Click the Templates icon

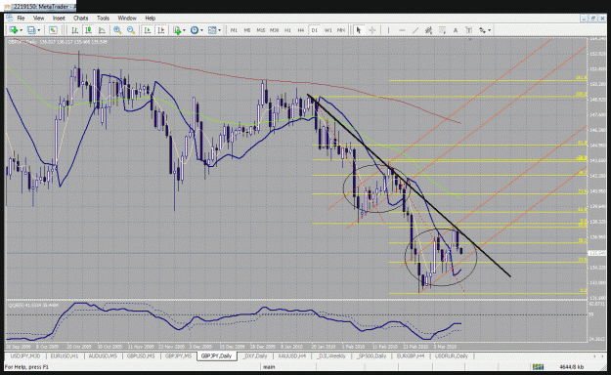(212, 30)
